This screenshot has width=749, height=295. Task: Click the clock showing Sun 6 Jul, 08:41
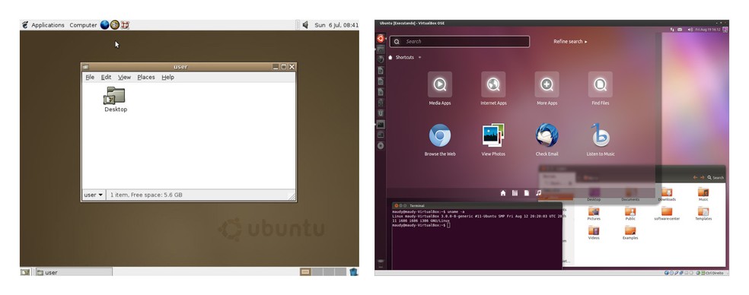(x=336, y=25)
